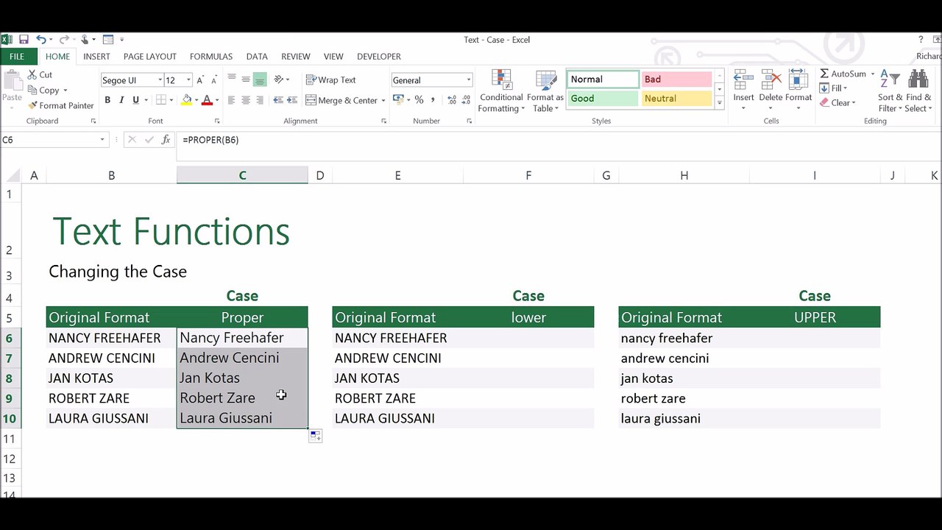This screenshot has height=530, width=942.
Task: Decrease decimal places
Action: pyautogui.click(x=466, y=100)
